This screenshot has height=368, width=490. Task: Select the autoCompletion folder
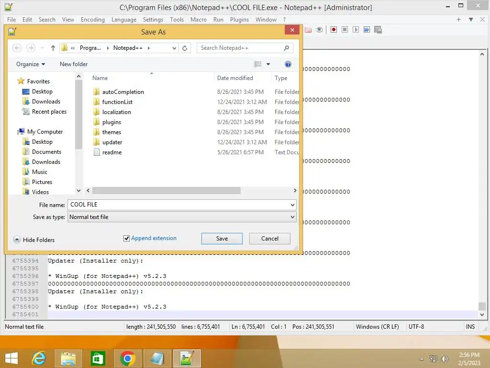123,92
